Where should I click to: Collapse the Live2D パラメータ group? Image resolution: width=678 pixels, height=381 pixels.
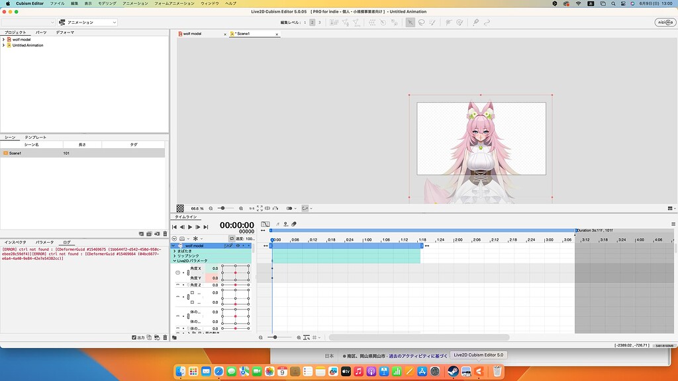pos(175,261)
